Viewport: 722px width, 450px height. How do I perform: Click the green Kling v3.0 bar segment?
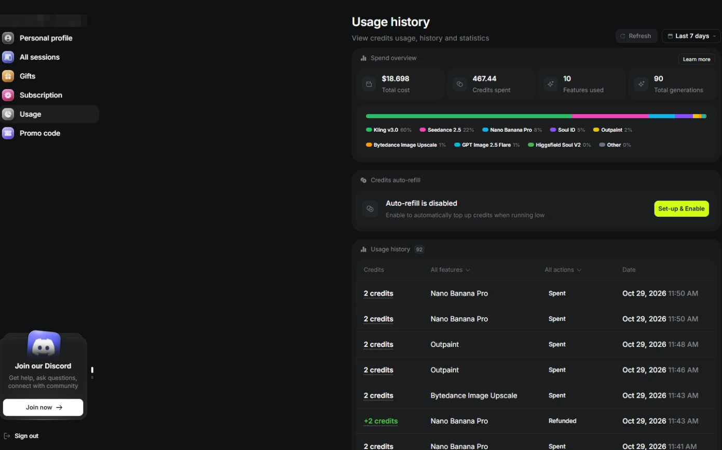[x=469, y=116]
